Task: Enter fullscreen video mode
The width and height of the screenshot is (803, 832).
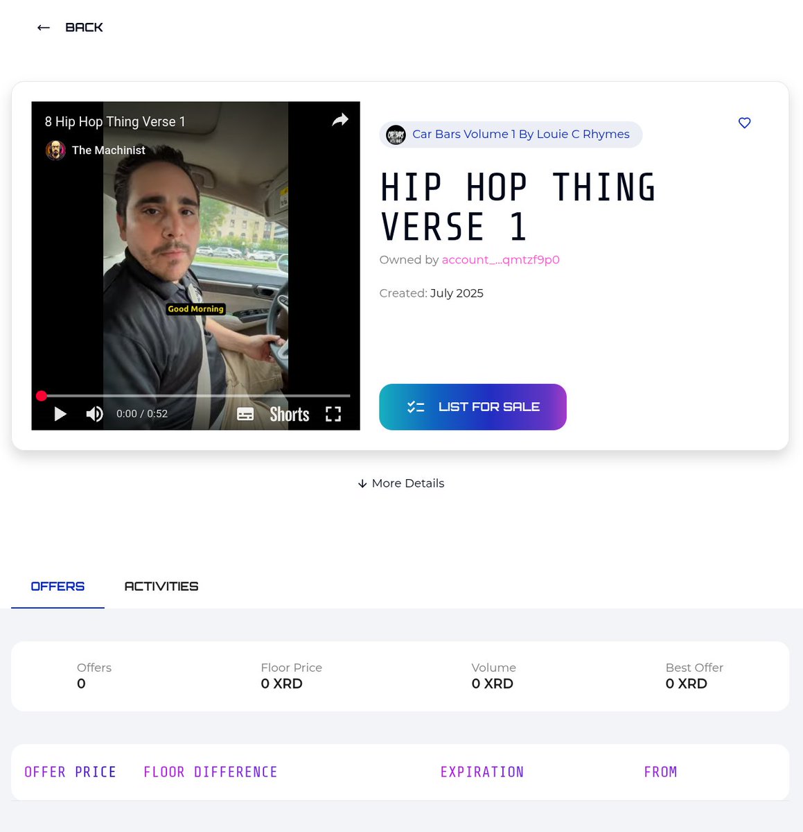Action: tap(333, 414)
